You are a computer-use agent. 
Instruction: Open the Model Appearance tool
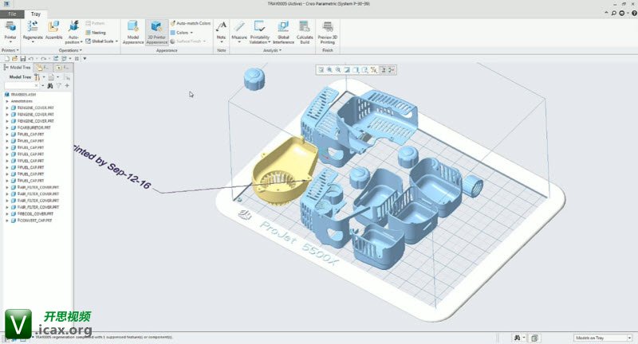134,30
